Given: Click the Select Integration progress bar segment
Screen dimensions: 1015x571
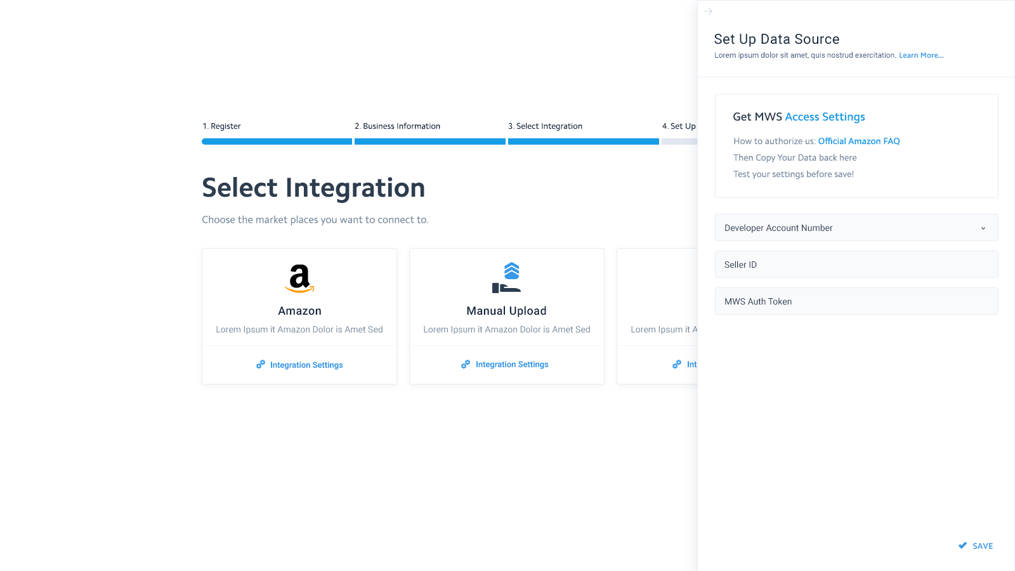Looking at the screenshot, I should 584,141.
